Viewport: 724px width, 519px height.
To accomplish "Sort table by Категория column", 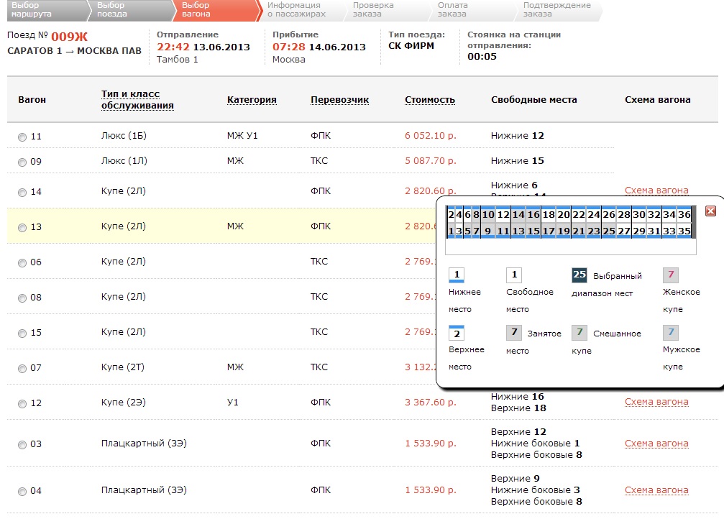I will click(252, 100).
